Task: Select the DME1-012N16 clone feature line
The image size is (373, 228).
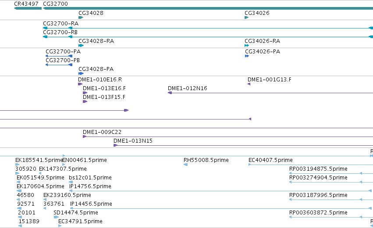Action: (270, 93)
